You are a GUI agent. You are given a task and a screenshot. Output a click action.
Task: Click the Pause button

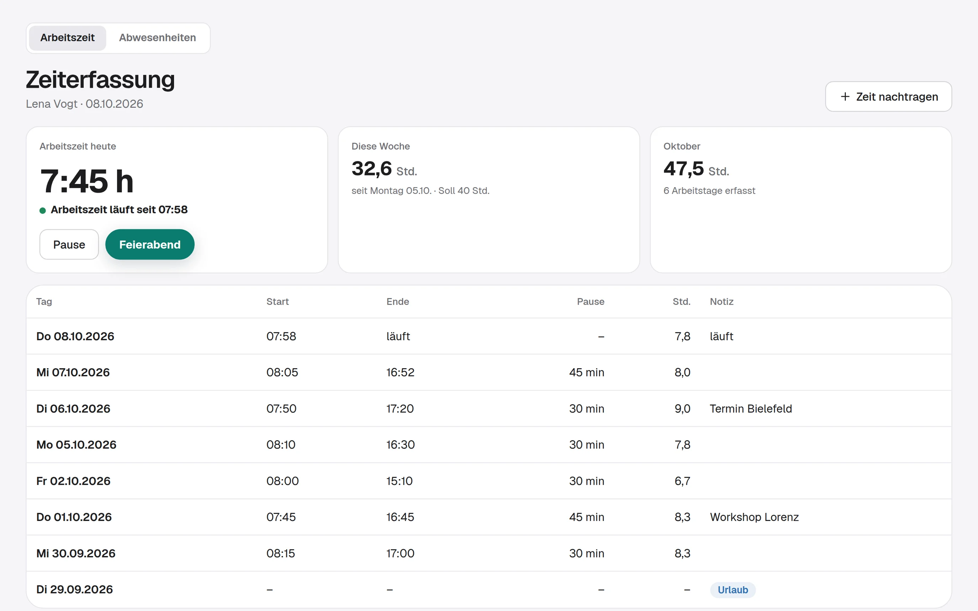pyautogui.click(x=69, y=245)
